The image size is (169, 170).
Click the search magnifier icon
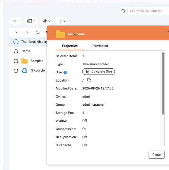(123, 11)
